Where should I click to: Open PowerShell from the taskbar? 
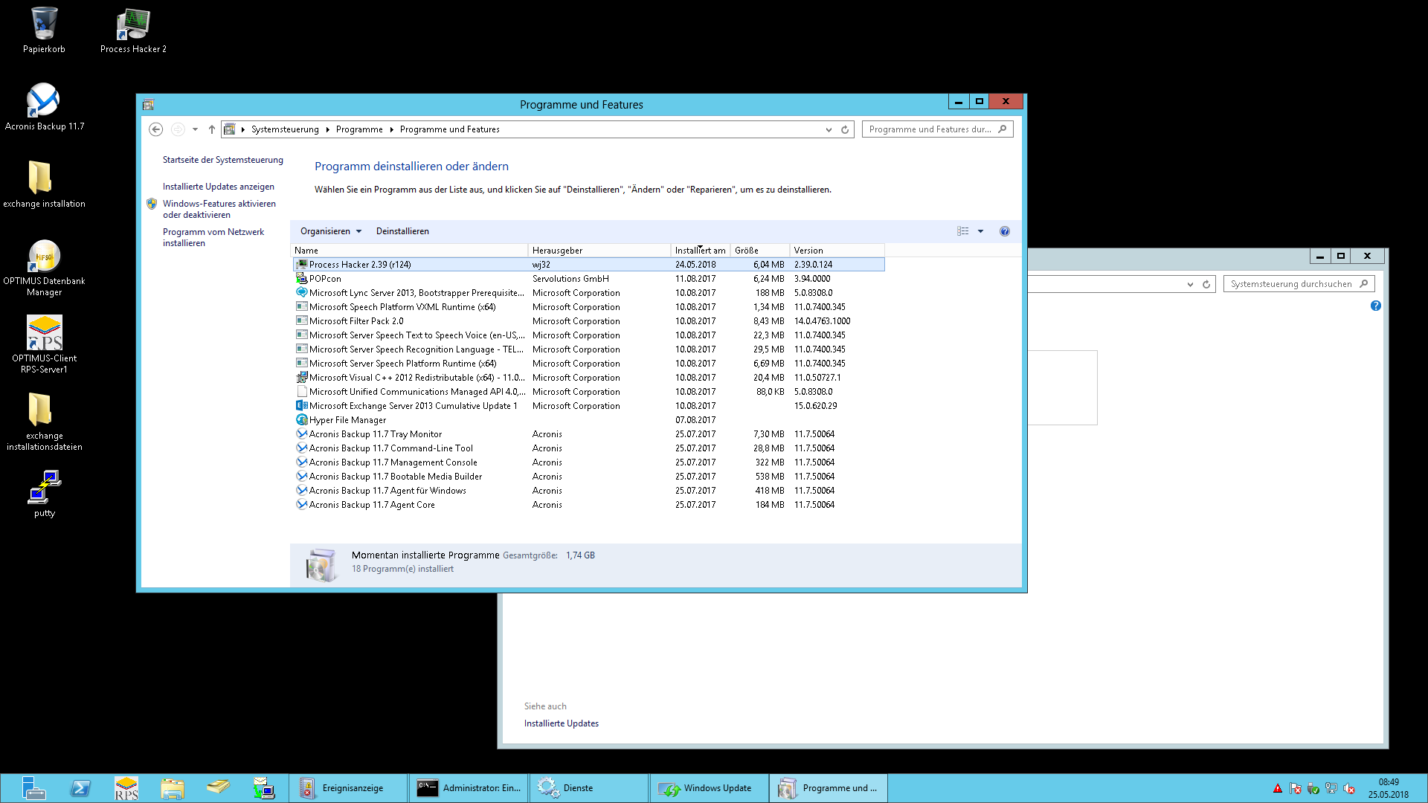click(80, 788)
